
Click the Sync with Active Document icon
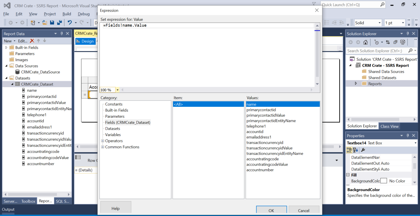[x=388, y=42]
